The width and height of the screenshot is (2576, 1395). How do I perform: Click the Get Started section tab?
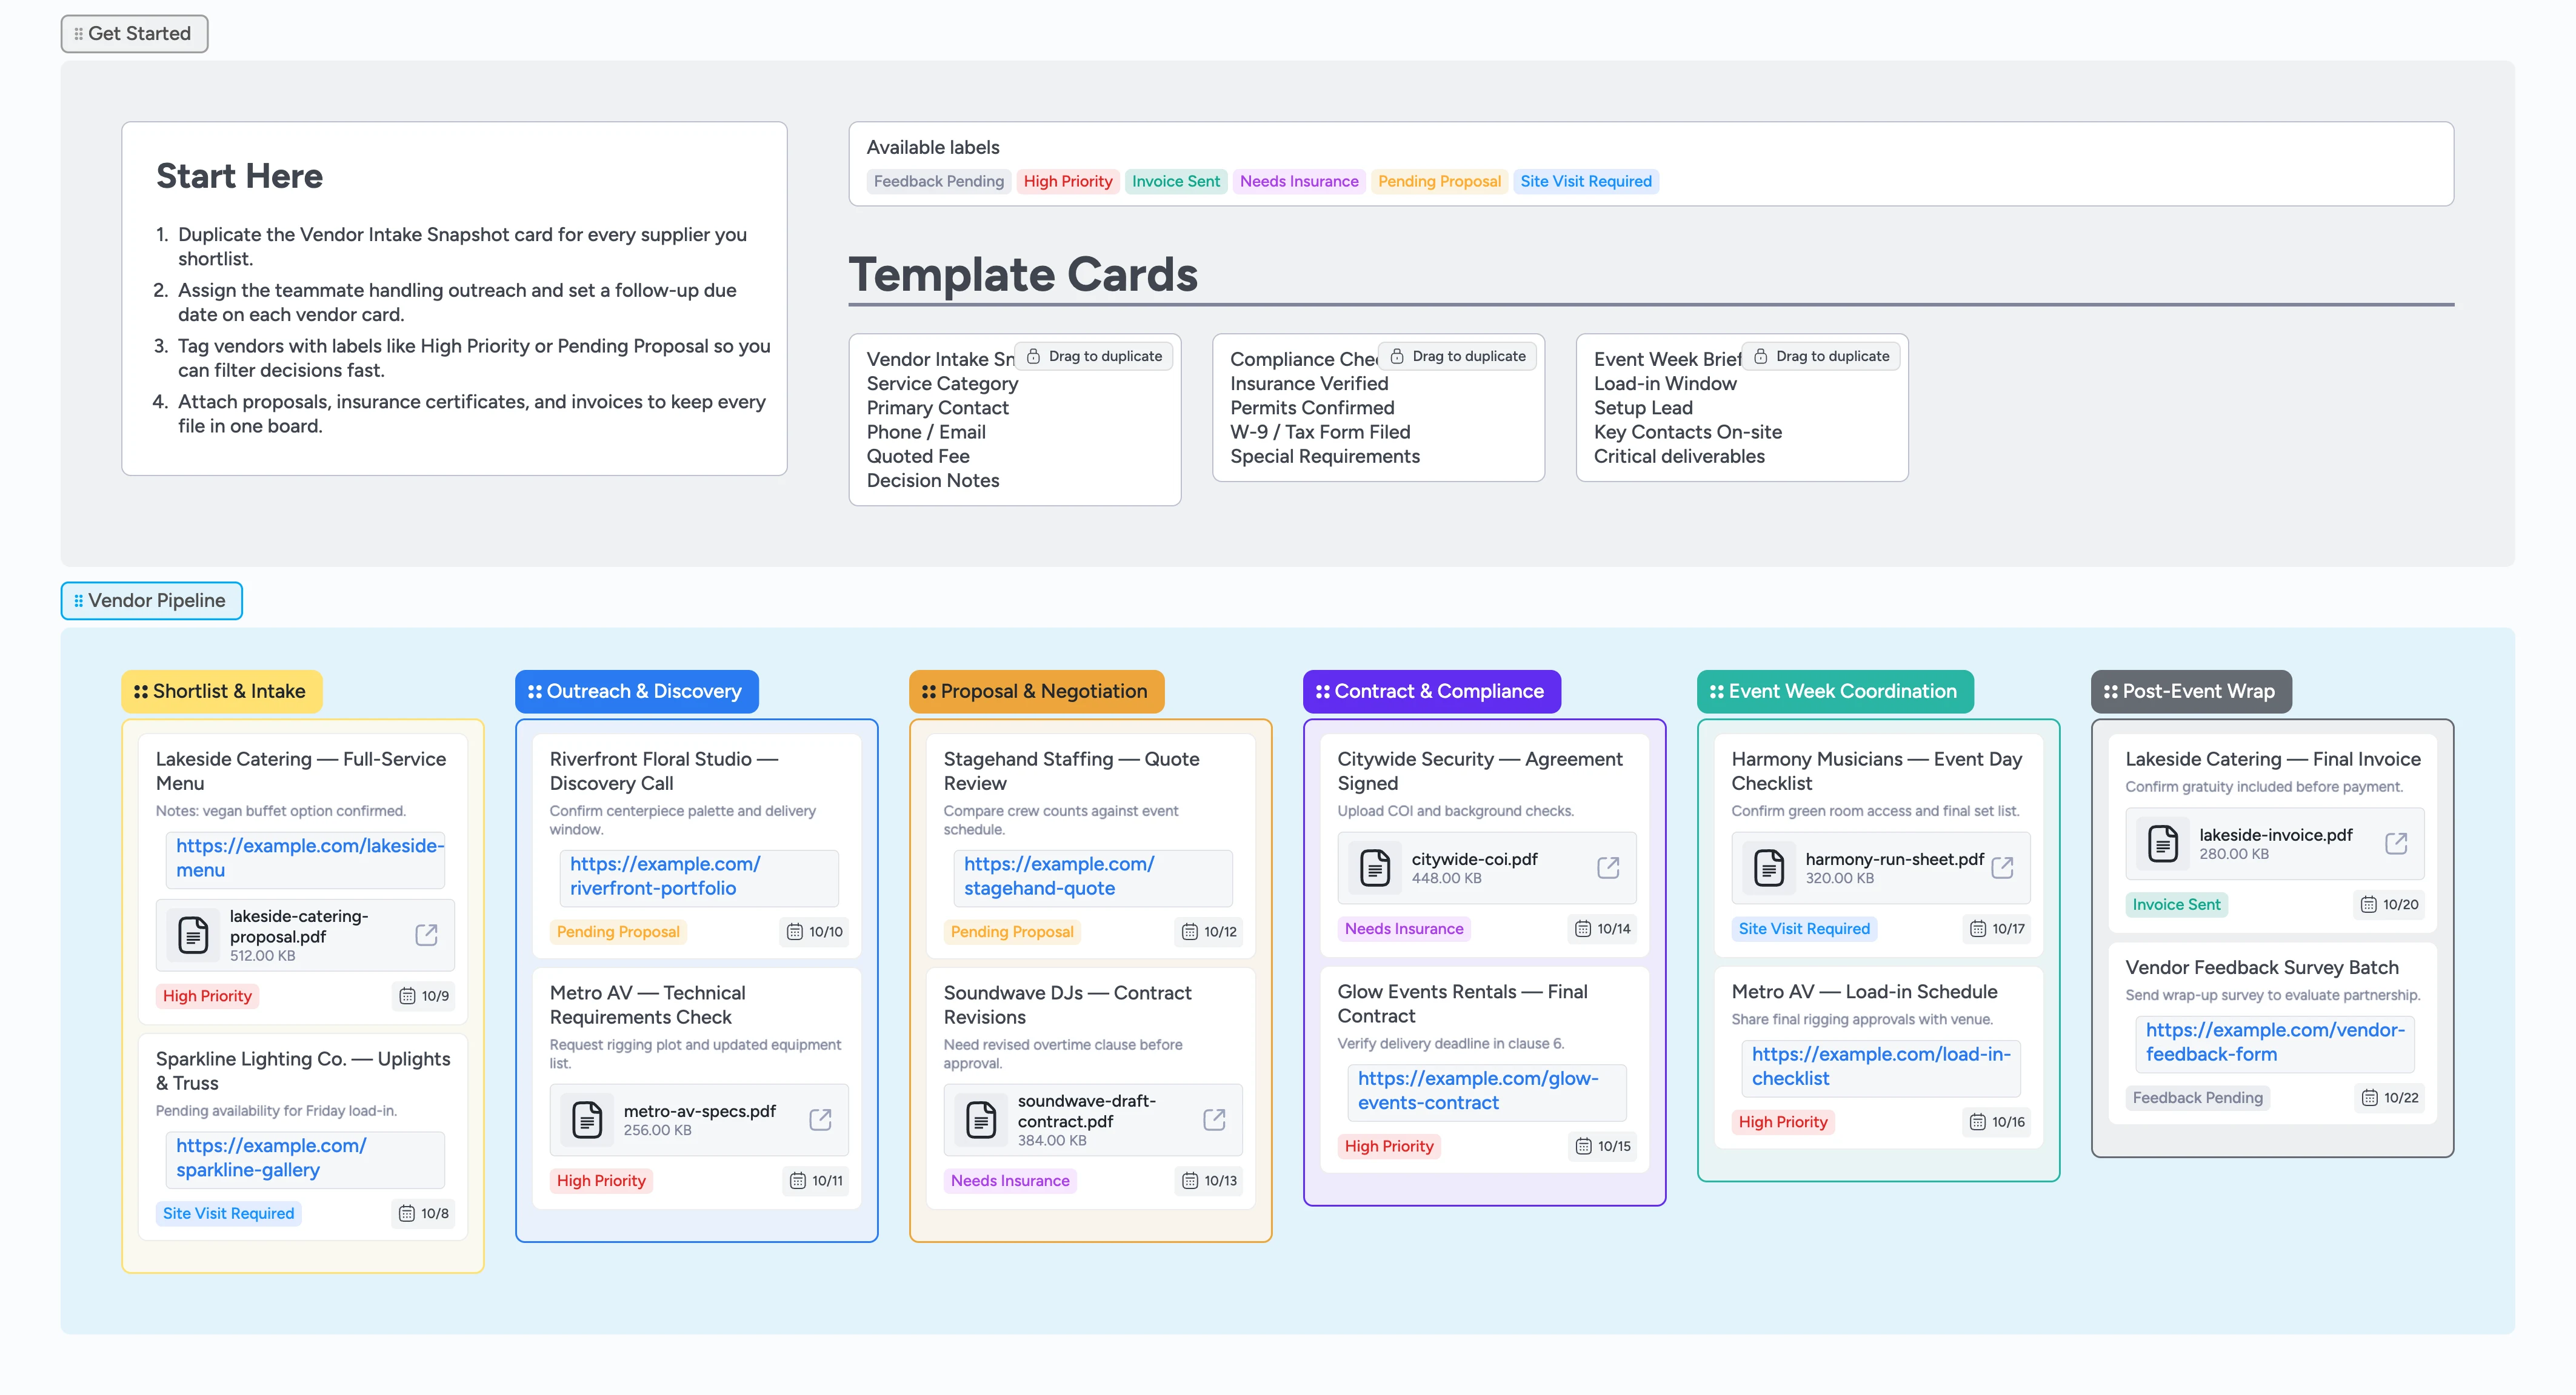[134, 34]
